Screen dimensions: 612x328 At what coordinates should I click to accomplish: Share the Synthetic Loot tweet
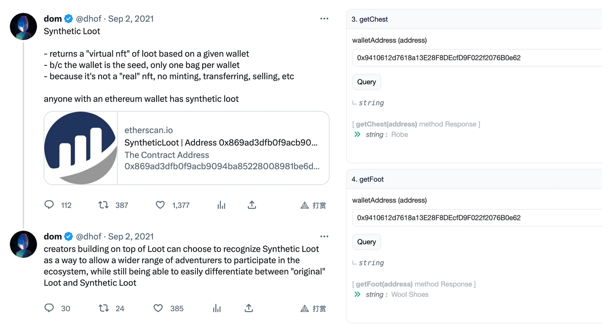click(x=252, y=205)
